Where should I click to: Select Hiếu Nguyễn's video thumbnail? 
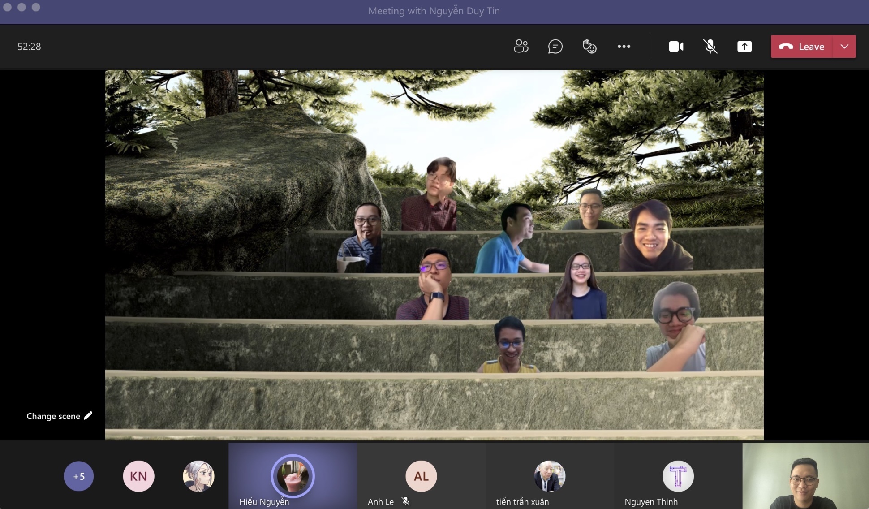(x=293, y=476)
